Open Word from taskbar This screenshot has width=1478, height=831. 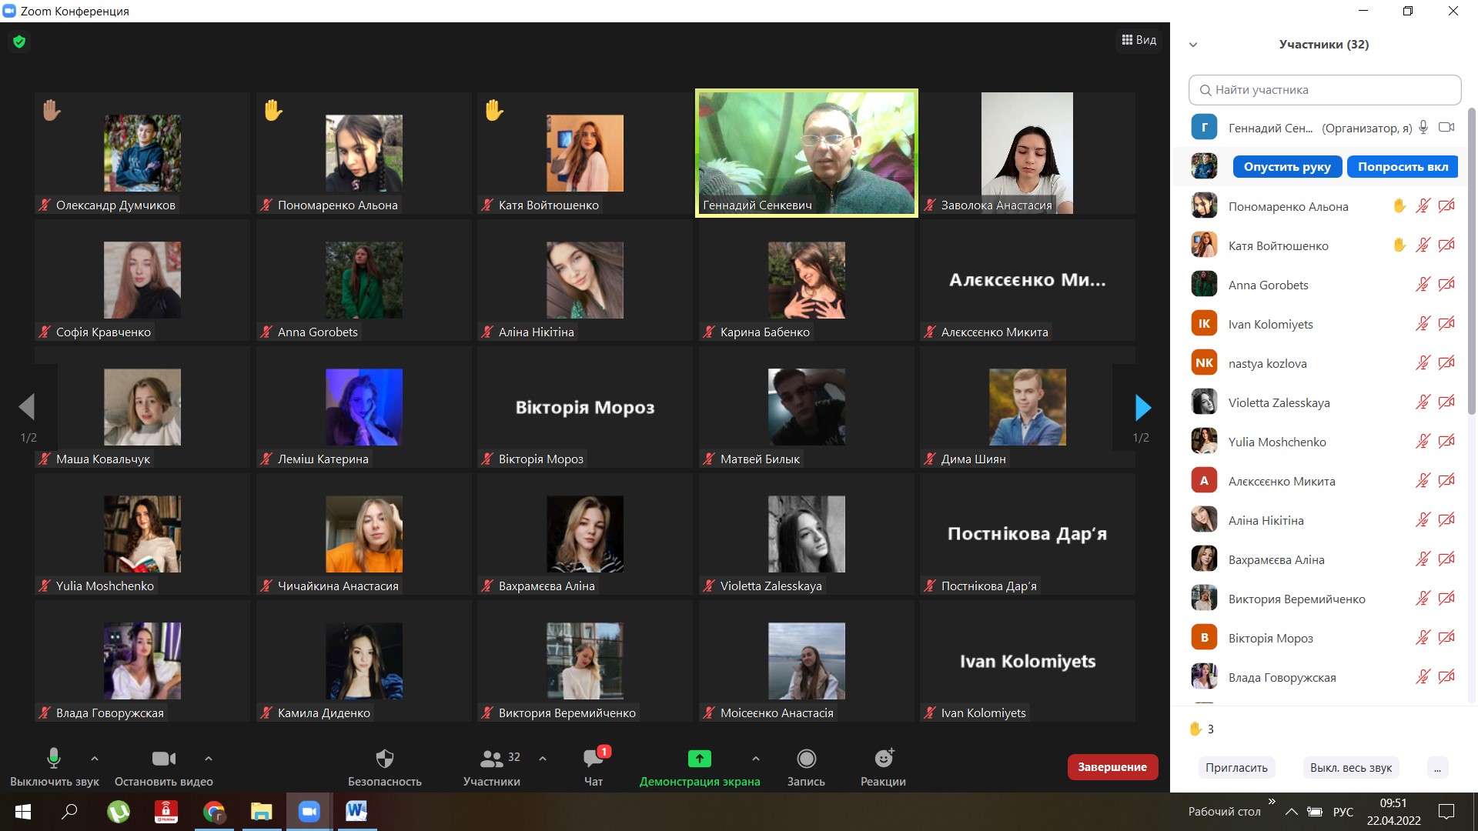point(356,812)
